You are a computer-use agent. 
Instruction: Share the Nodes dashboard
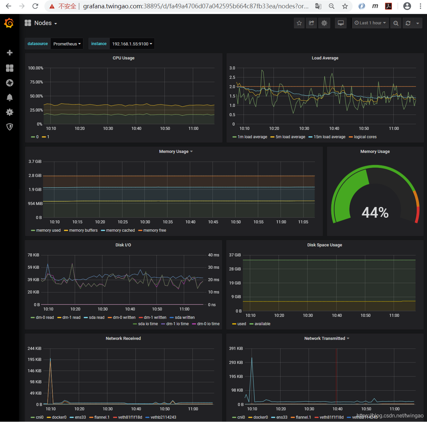tap(312, 23)
